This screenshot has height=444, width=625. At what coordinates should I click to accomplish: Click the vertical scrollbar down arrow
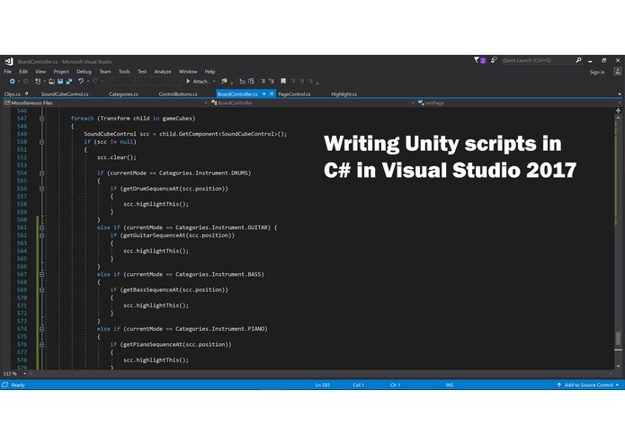tap(618, 366)
